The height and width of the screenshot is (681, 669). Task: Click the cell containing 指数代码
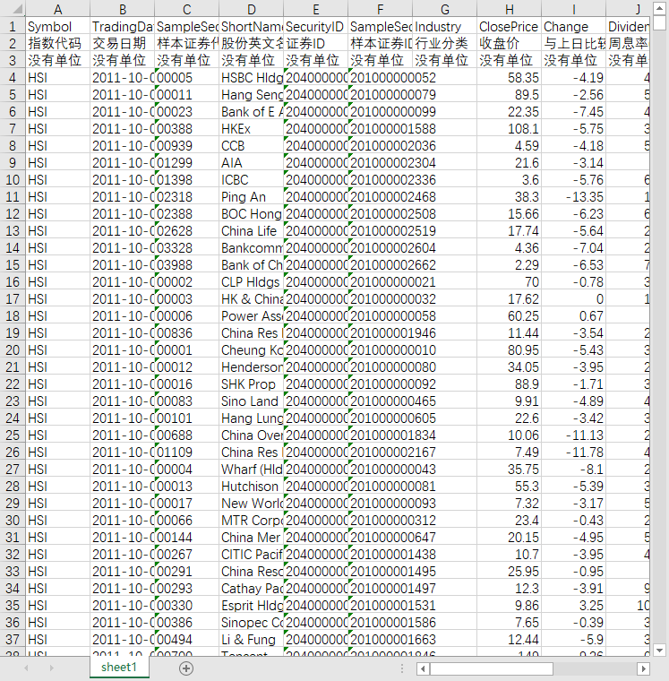tap(57, 43)
